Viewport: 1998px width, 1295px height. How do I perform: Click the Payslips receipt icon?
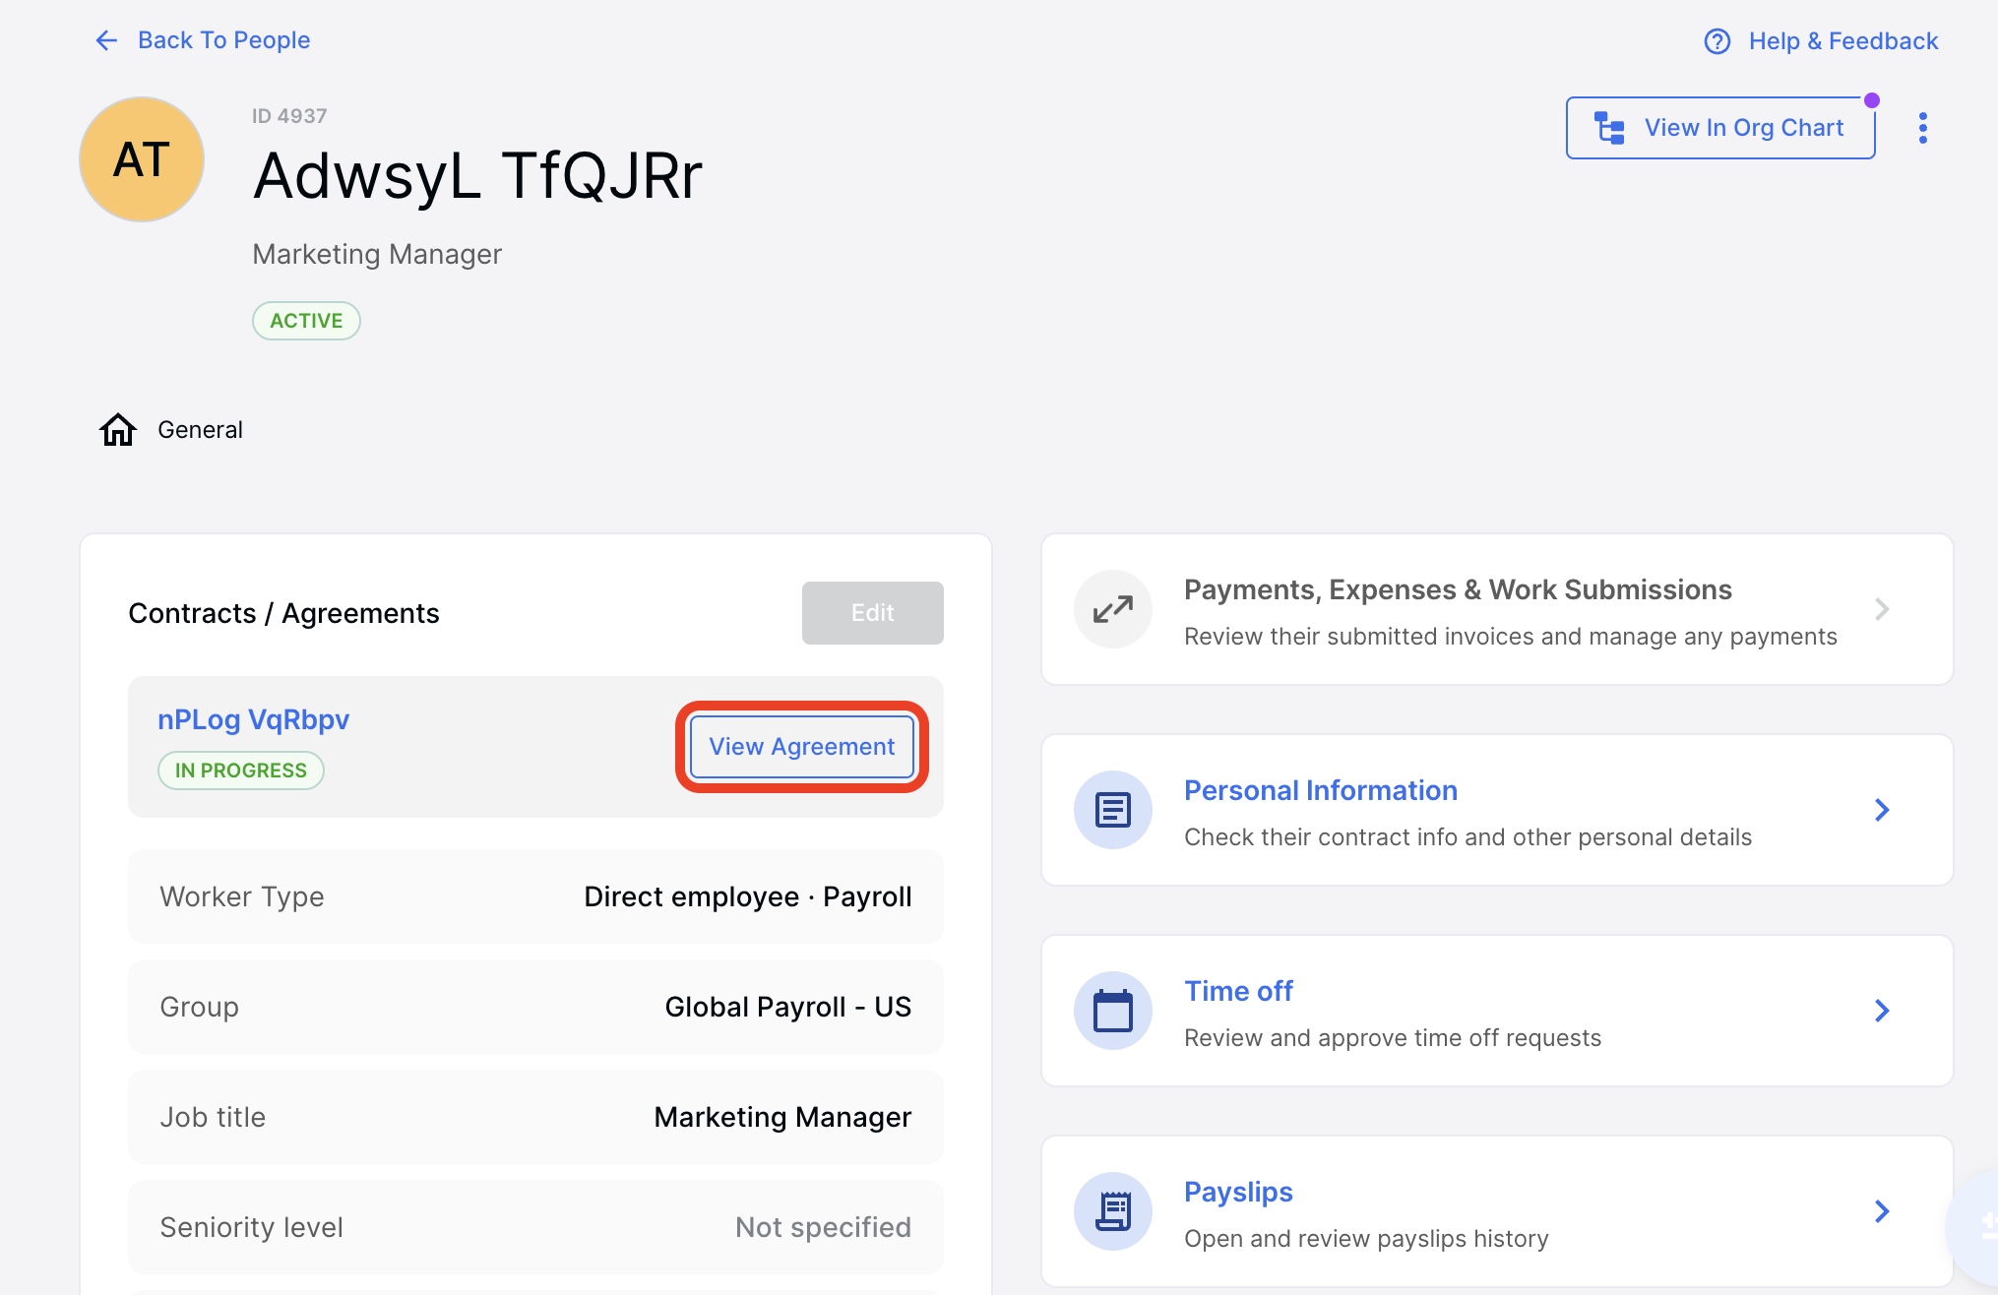click(1113, 1211)
